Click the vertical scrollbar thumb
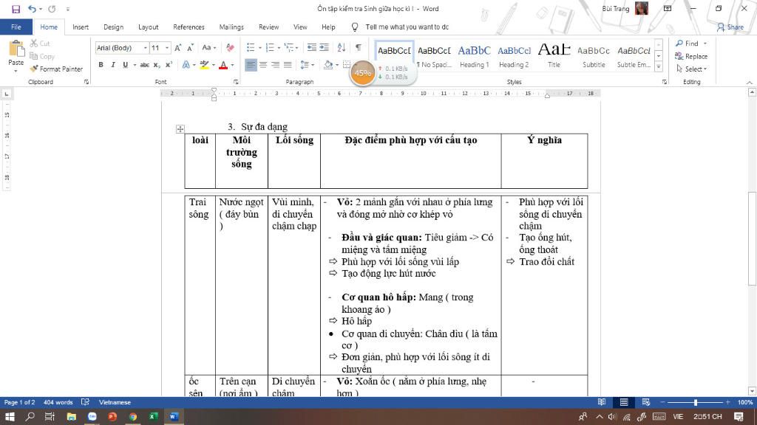Image resolution: width=757 pixels, height=425 pixels. coord(752,238)
